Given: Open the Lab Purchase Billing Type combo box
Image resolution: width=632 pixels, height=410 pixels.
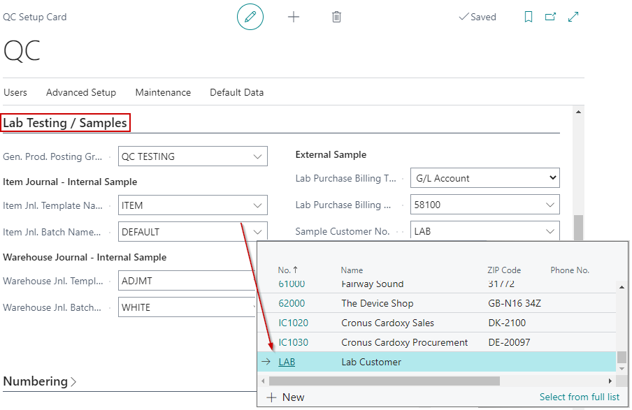Looking at the screenshot, I should pos(552,177).
